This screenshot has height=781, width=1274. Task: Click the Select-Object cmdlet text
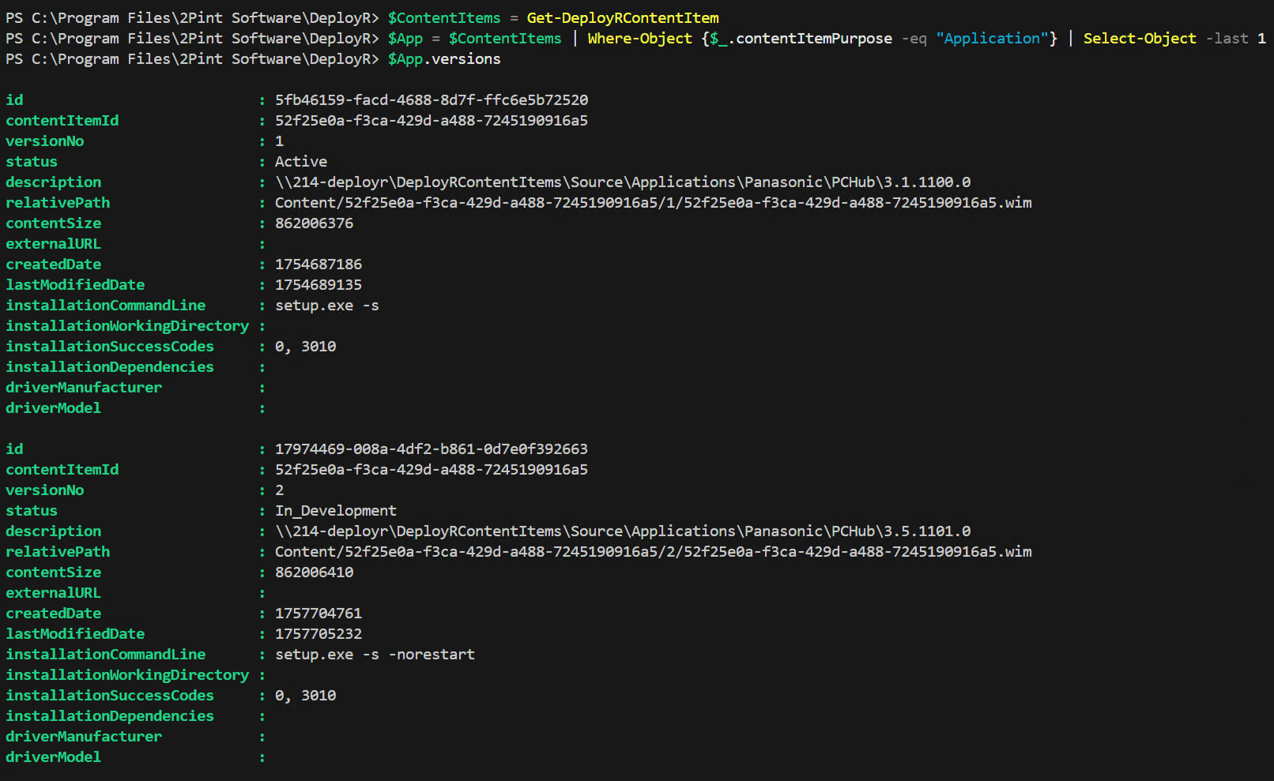point(1140,39)
